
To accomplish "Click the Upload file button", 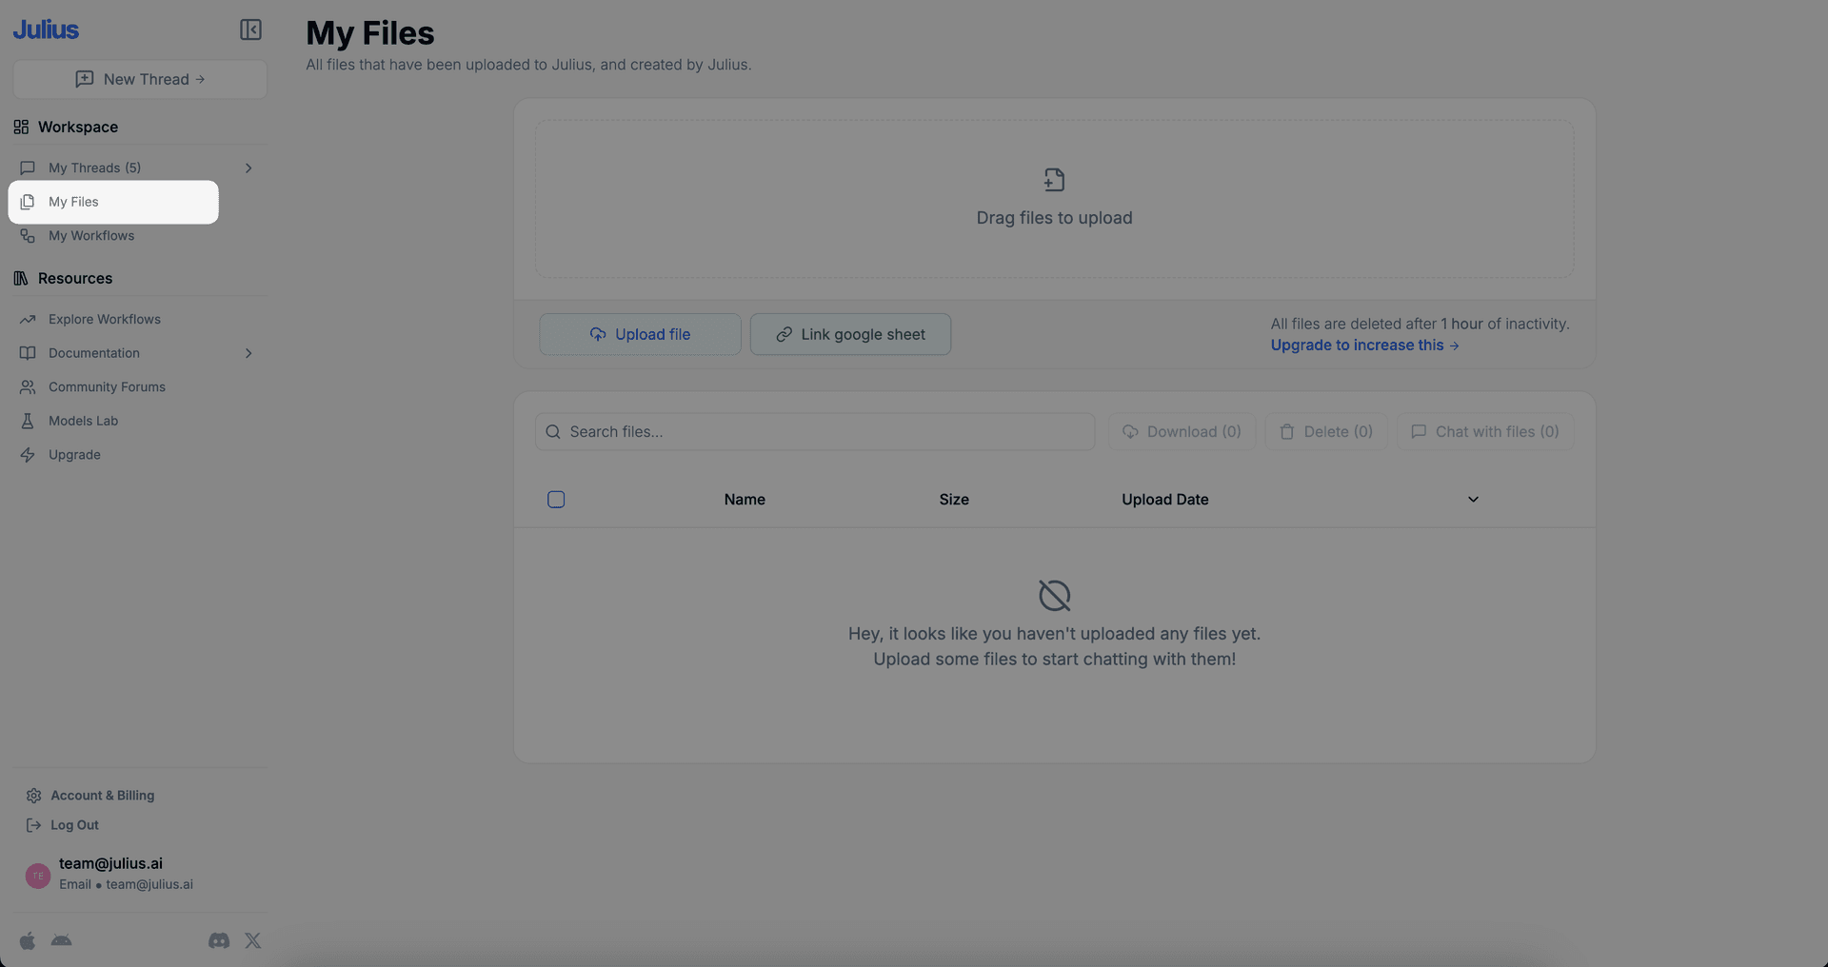I will [640, 334].
